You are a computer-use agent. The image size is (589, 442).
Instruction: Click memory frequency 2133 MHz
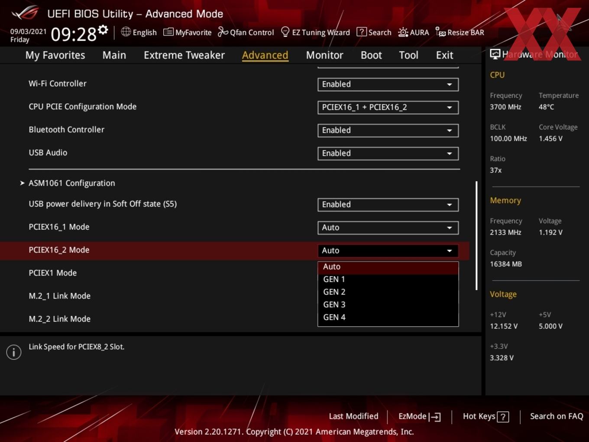[505, 232]
